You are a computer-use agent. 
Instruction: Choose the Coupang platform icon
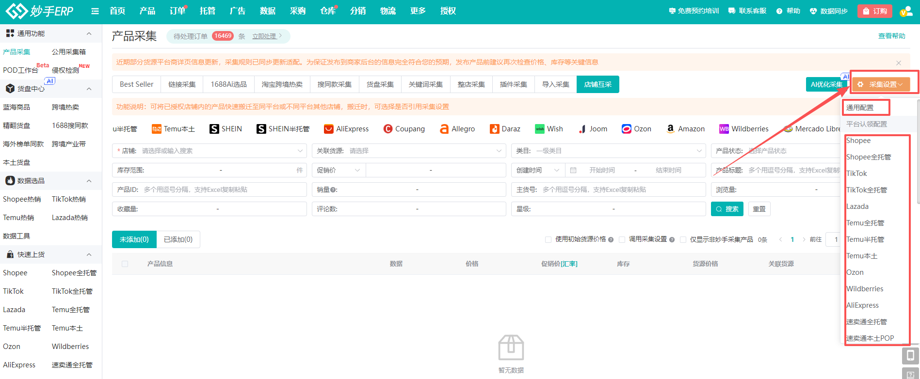point(388,129)
